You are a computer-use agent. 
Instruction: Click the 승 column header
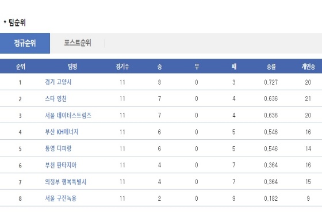point(160,67)
